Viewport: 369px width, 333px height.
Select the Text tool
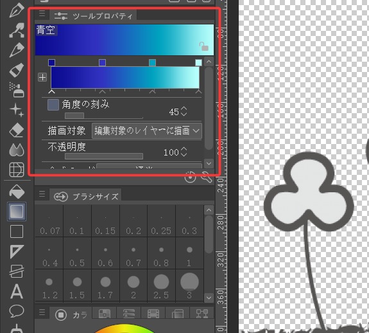(x=17, y=291)
